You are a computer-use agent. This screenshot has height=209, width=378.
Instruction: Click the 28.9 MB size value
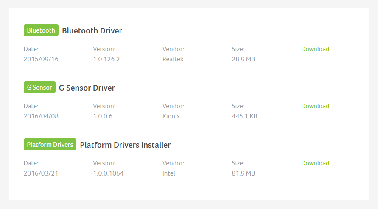pyautogui.click(x=244, y=59)
